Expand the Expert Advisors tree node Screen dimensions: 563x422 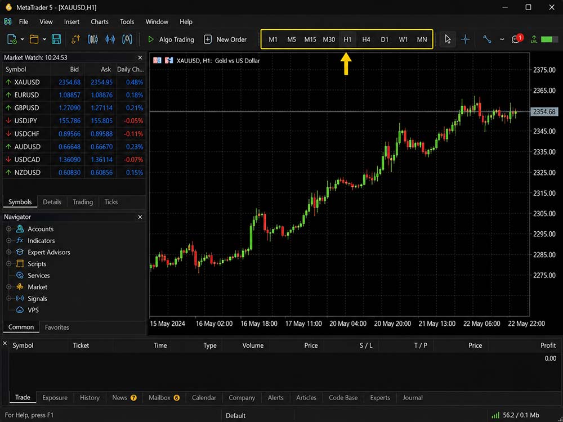(x=8, y=252)
